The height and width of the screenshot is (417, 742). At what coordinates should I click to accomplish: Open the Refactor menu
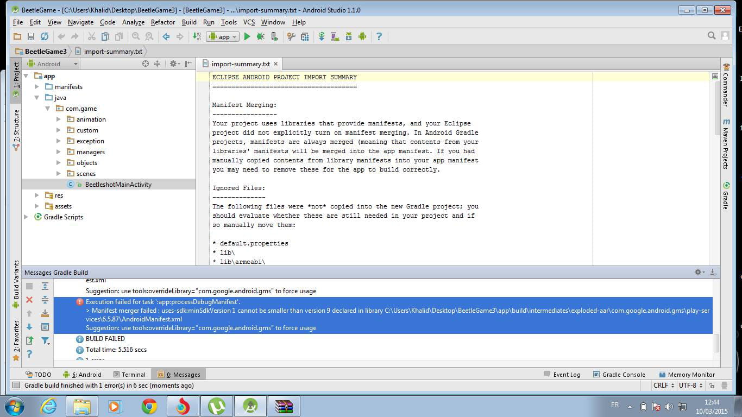click(x=162, y=22)
